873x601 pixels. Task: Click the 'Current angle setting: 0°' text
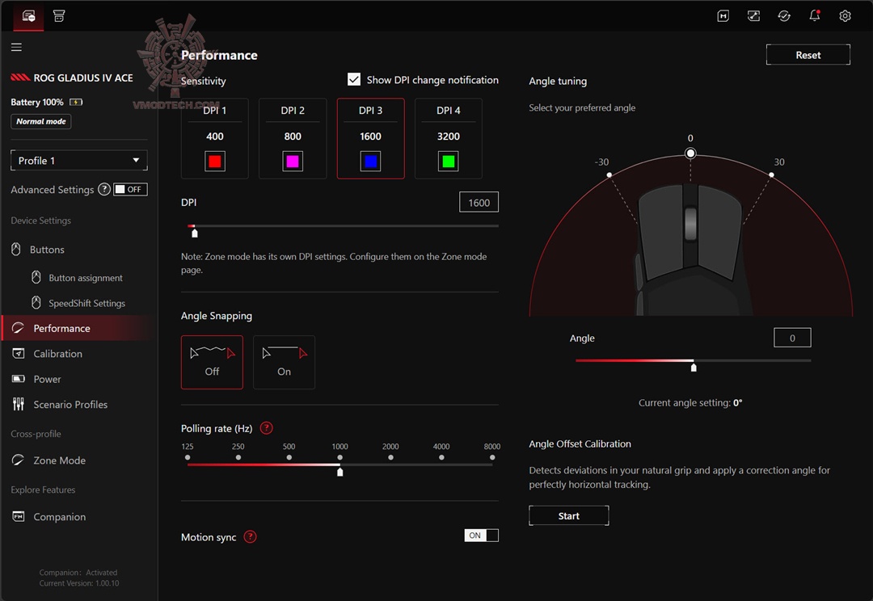tap(690, 402)
